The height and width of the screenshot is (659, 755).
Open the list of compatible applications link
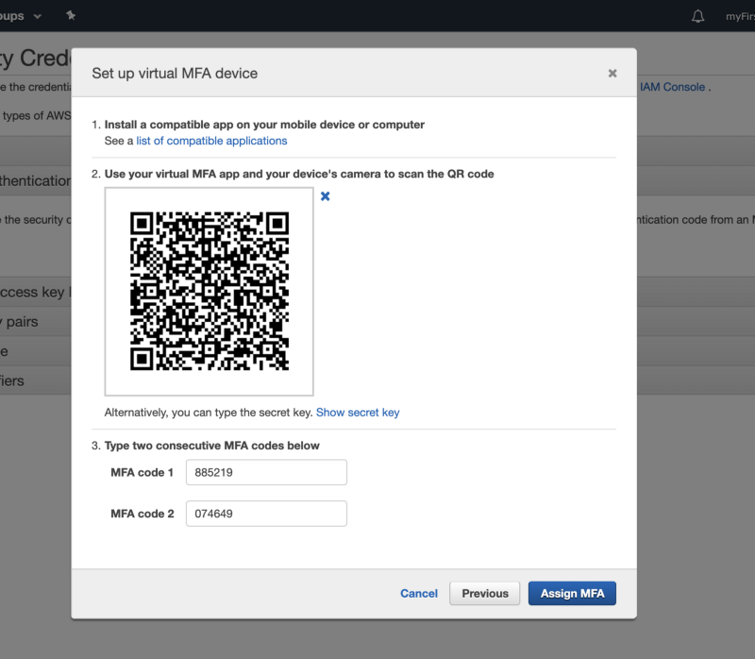210,140
